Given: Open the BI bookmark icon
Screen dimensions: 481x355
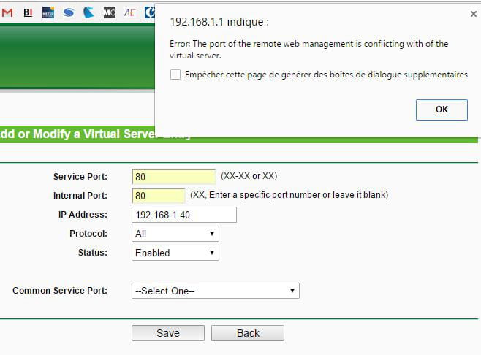Looking at the screenshot, I should tap(28, 12).
